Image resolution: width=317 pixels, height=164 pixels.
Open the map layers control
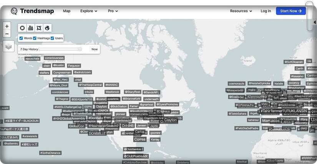(x=8, y=46)
